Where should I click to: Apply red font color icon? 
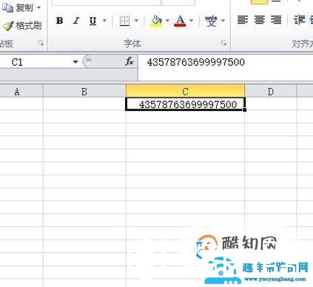tap(180, 21)
